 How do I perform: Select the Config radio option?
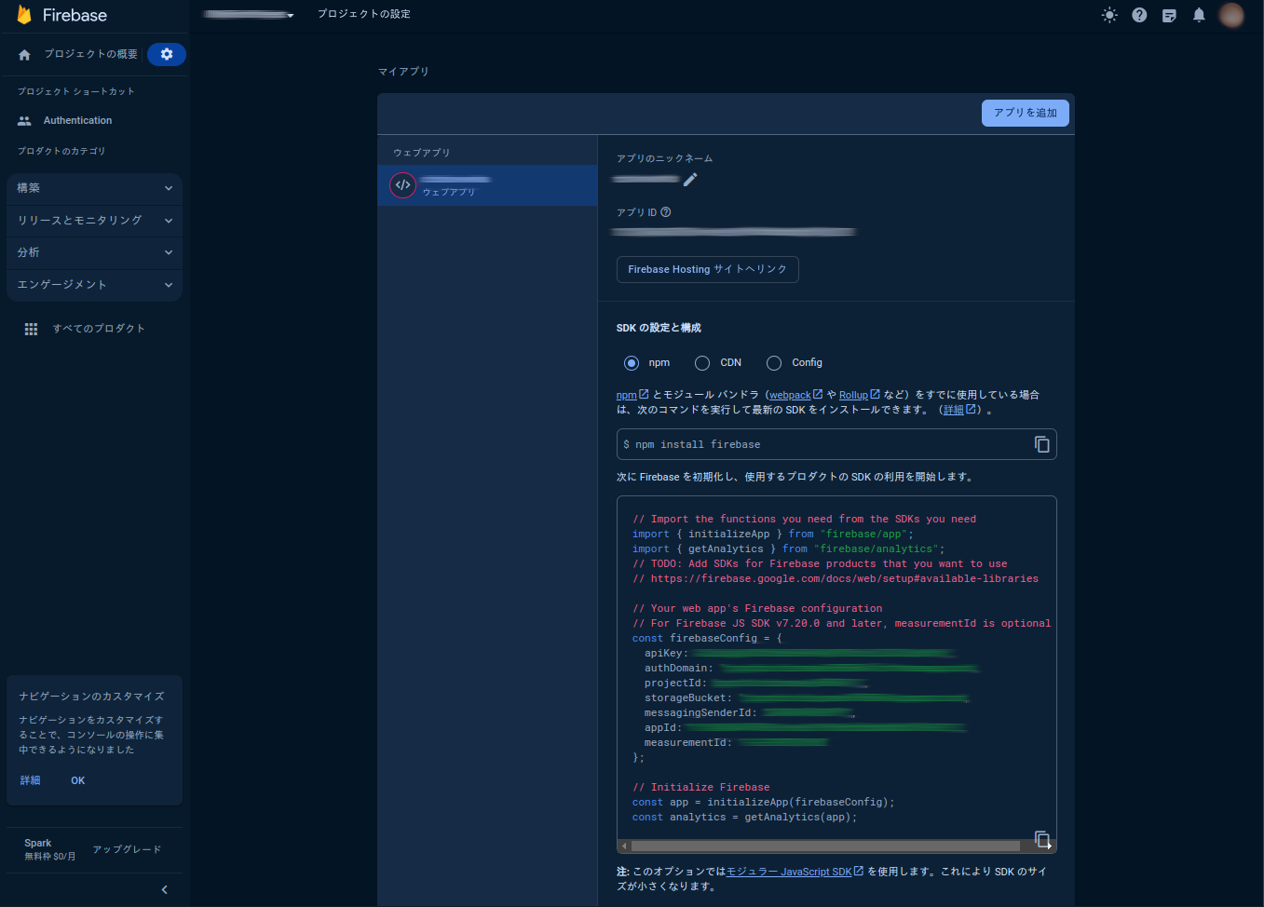[x=774, y=362]
